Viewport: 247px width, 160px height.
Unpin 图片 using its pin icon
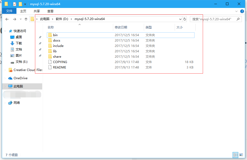pyautogui.click(x=40, y=56)
